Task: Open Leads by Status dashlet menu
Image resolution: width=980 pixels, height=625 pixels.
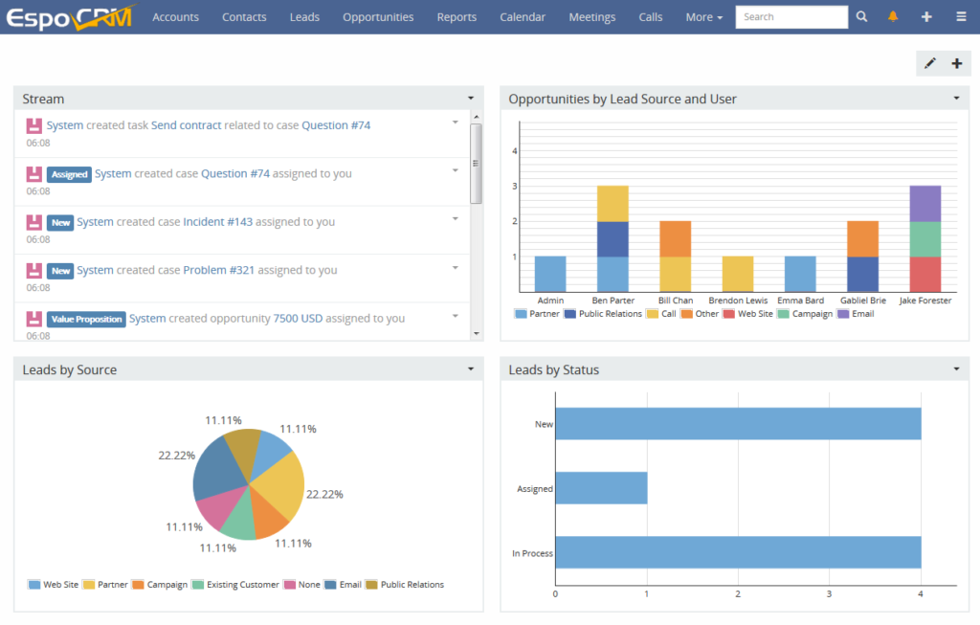Action: (956, 368)
